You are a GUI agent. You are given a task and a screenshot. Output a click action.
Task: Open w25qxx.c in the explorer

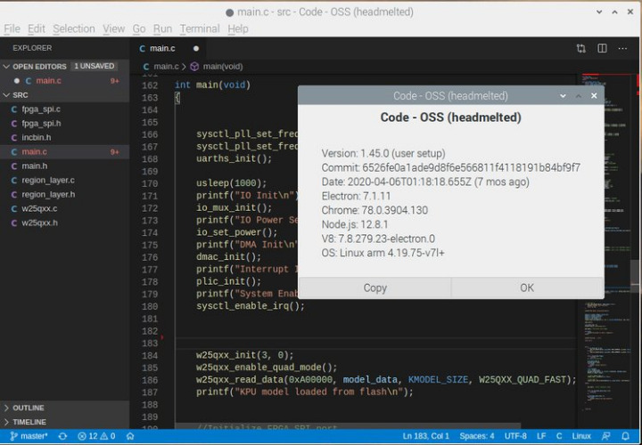pos(65,208)
